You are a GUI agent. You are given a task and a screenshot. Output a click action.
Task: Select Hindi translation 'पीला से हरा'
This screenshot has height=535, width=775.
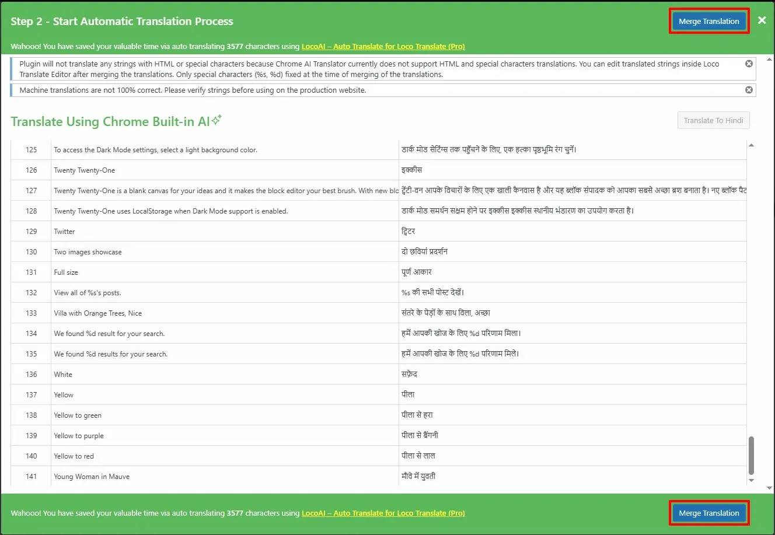click(417, 415)
